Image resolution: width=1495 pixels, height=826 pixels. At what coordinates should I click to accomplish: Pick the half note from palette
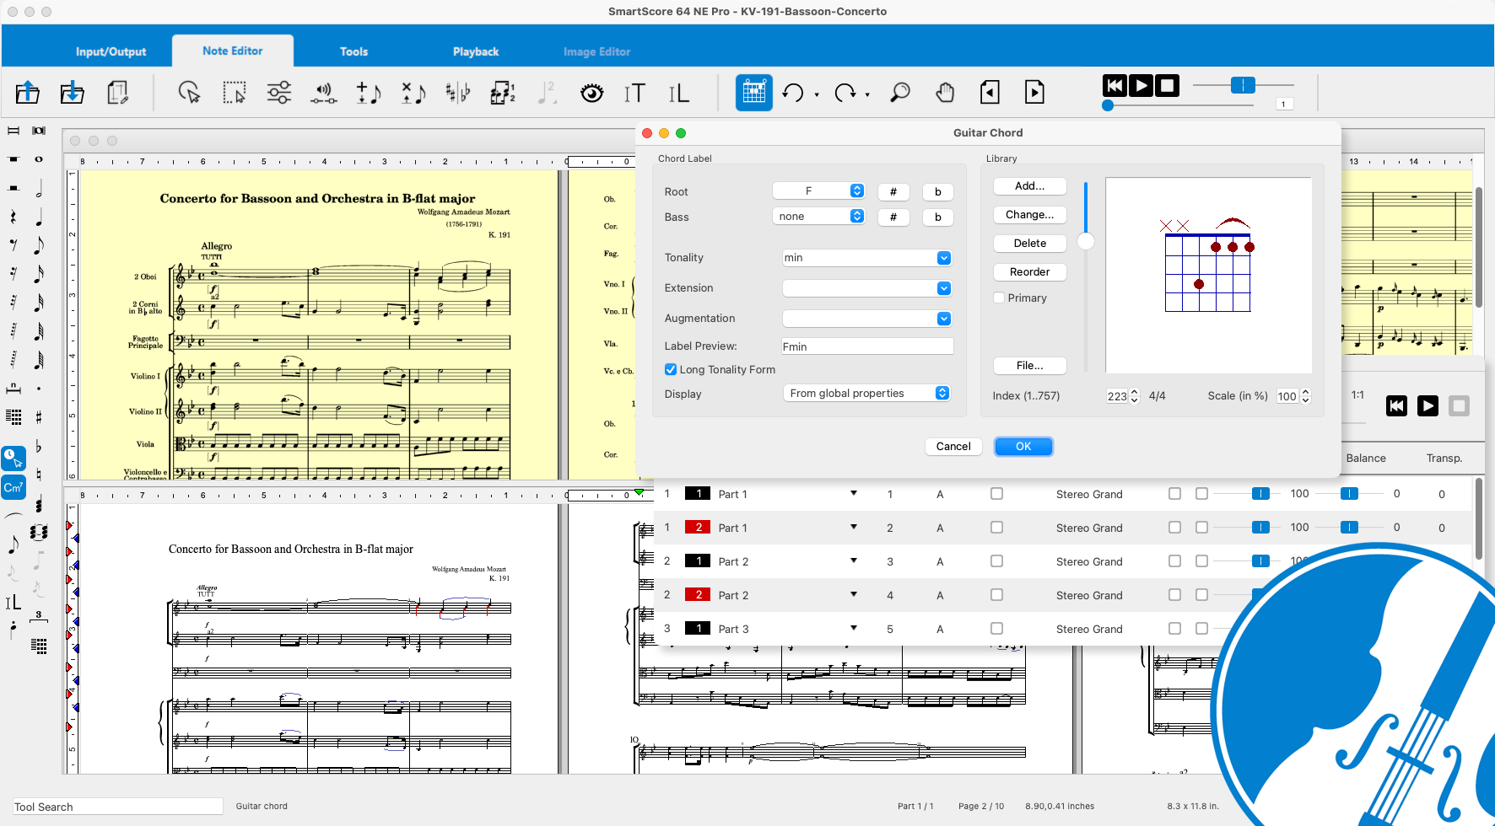pos(39,188)
